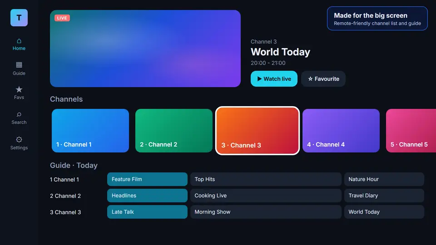The image size is (436, 245).
Task: Open Nature Hour guide entry
Action: coord(384,179)
